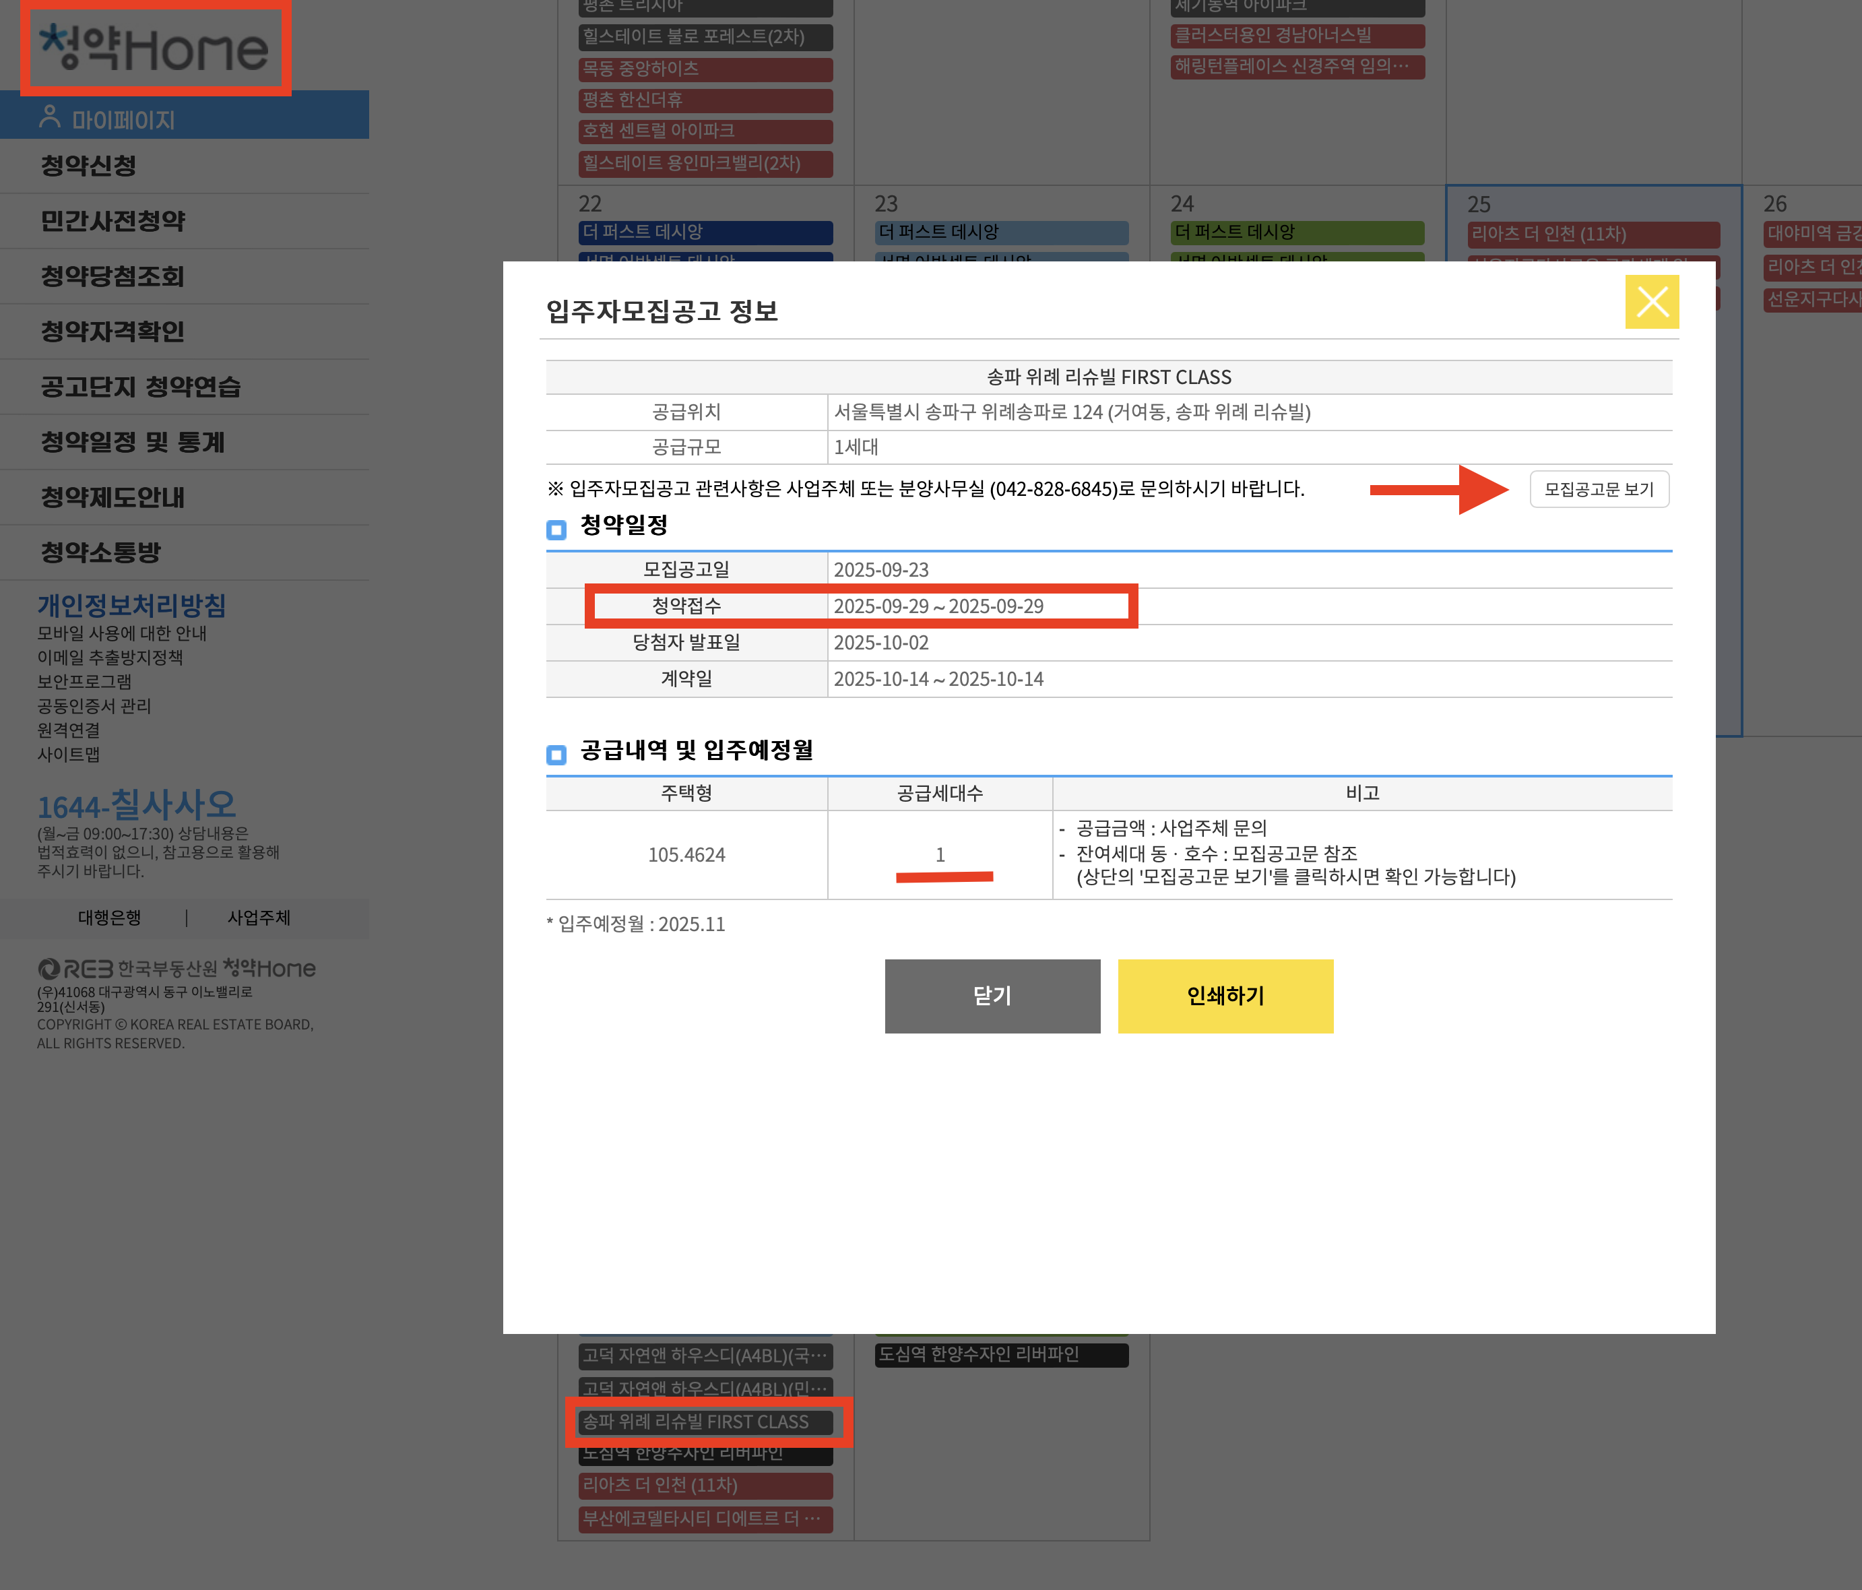Open 개인정보처리방침 link

[x=131, y=605]
